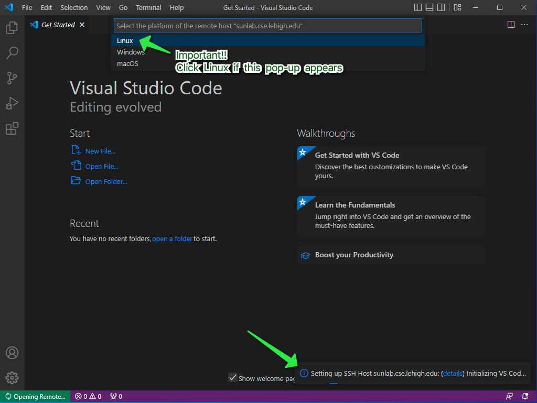Open the Search view icon
This screenshot has width=537, height=403.
[x=12, y=52]
